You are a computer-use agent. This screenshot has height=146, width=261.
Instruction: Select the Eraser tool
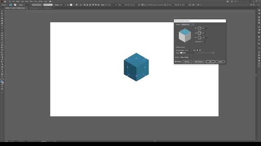click(2, 38)
